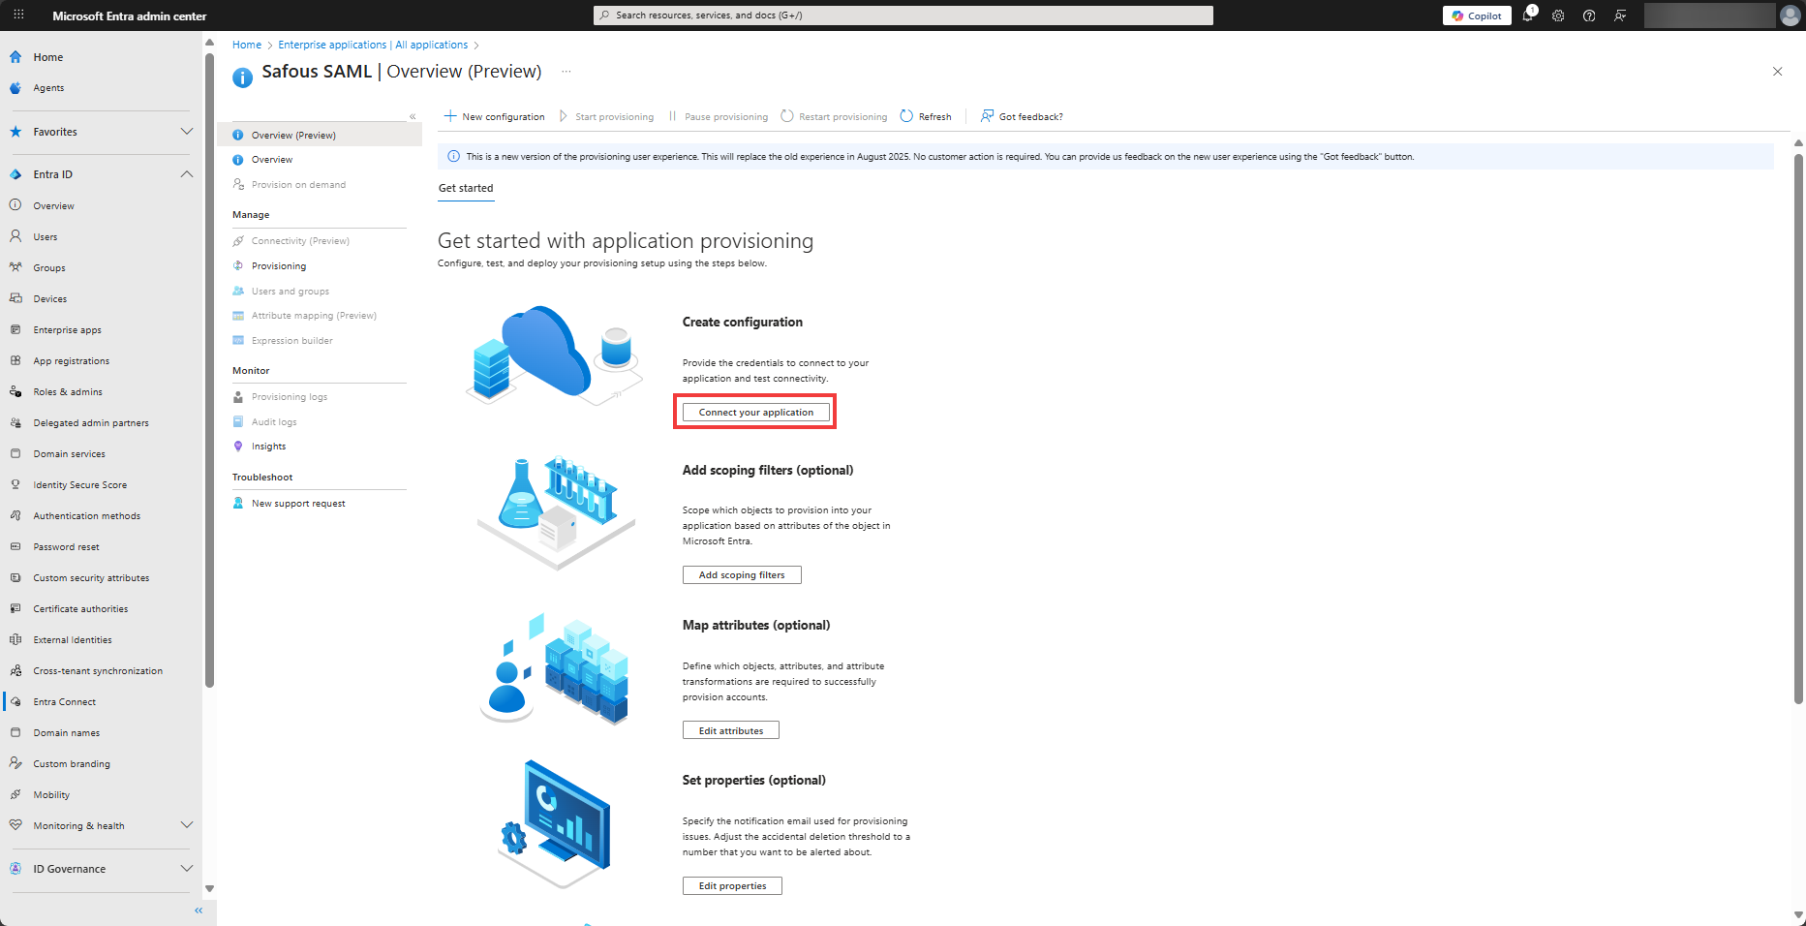Image resolution: width=1806 pixels, height=926 pixels.
Task: Expand the Favorites section
Action: (187, 132)
